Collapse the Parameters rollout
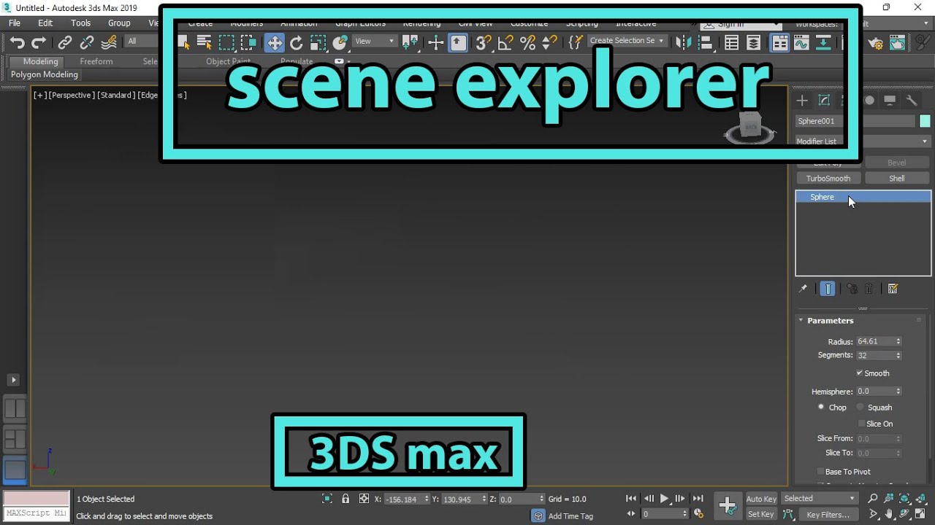 (x=830, y=320)
